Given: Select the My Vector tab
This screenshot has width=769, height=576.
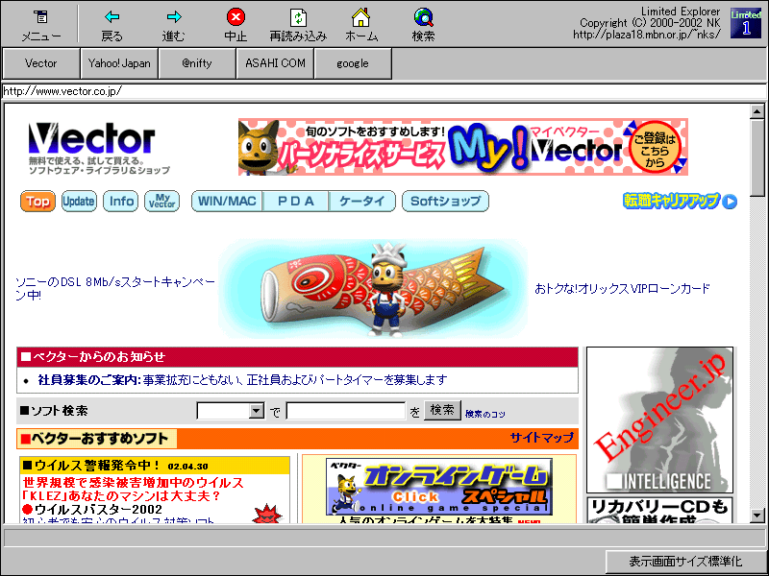Looking at the screenshot, I should point(161,202).
